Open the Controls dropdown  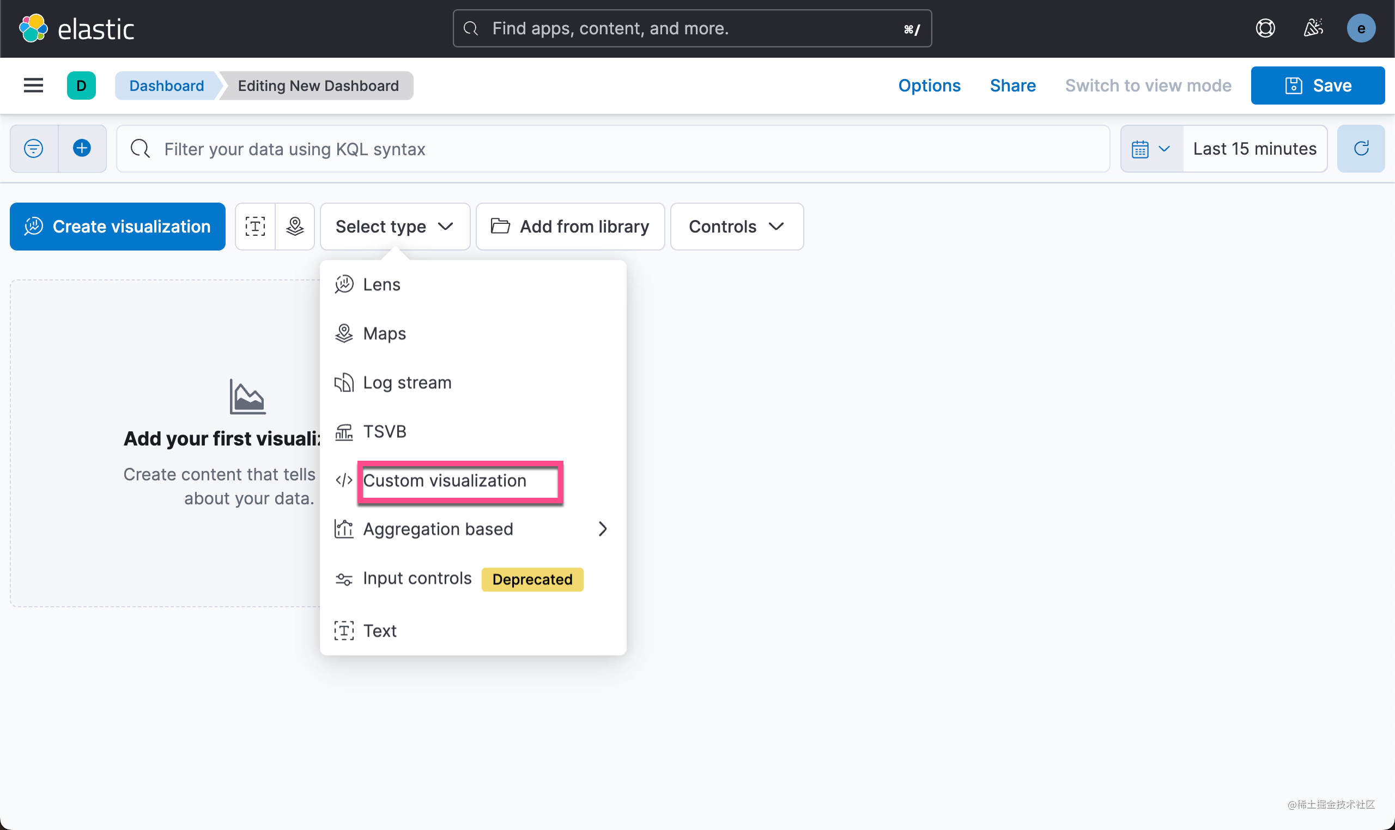737,227
